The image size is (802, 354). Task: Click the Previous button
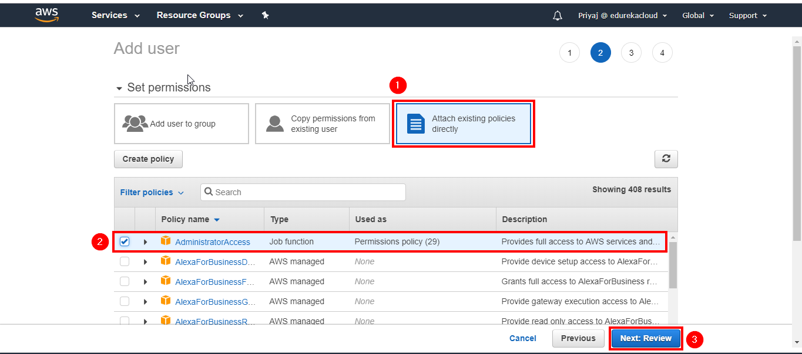click(x=578, y=338)
